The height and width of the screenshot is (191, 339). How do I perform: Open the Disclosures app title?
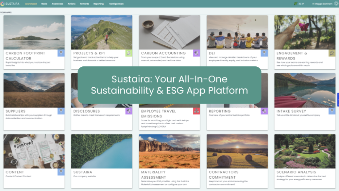point(87,111)
